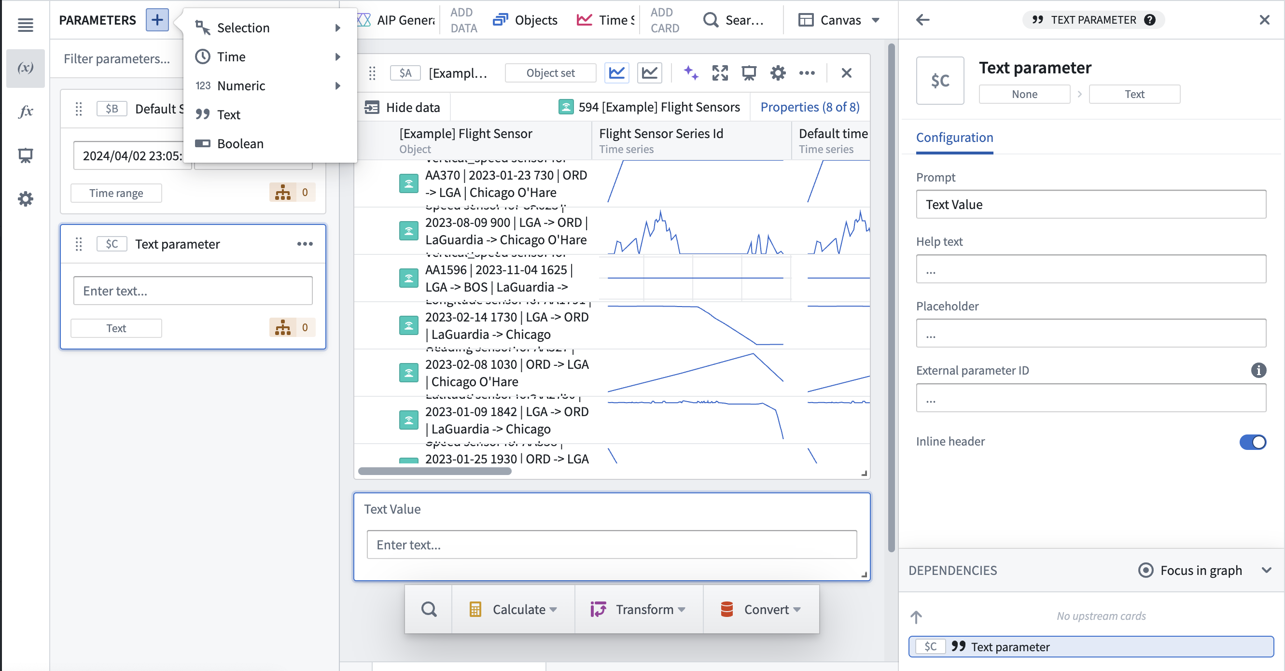Viewport: 1285px width, 671px height.
Task: Open search in bottom action toolbar
Action: click(429, 609)
